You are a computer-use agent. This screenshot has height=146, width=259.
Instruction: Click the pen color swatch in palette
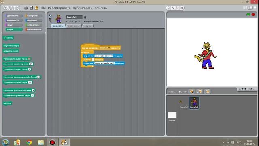tap(29, 59)
